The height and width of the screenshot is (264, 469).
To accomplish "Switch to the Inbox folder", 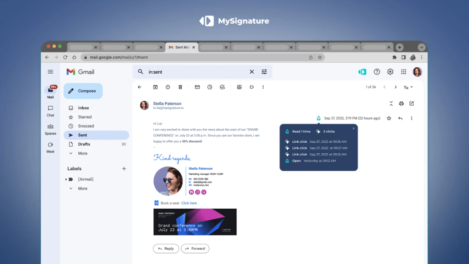I will point(84,108).
